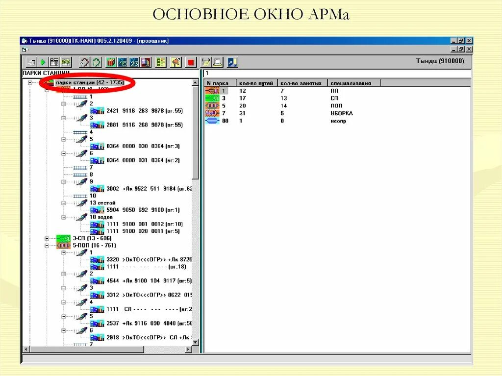Select the ПОП park 5 icon in table
Image resolution: width=502 pixels, height=376 pixels.
point(212,106)
